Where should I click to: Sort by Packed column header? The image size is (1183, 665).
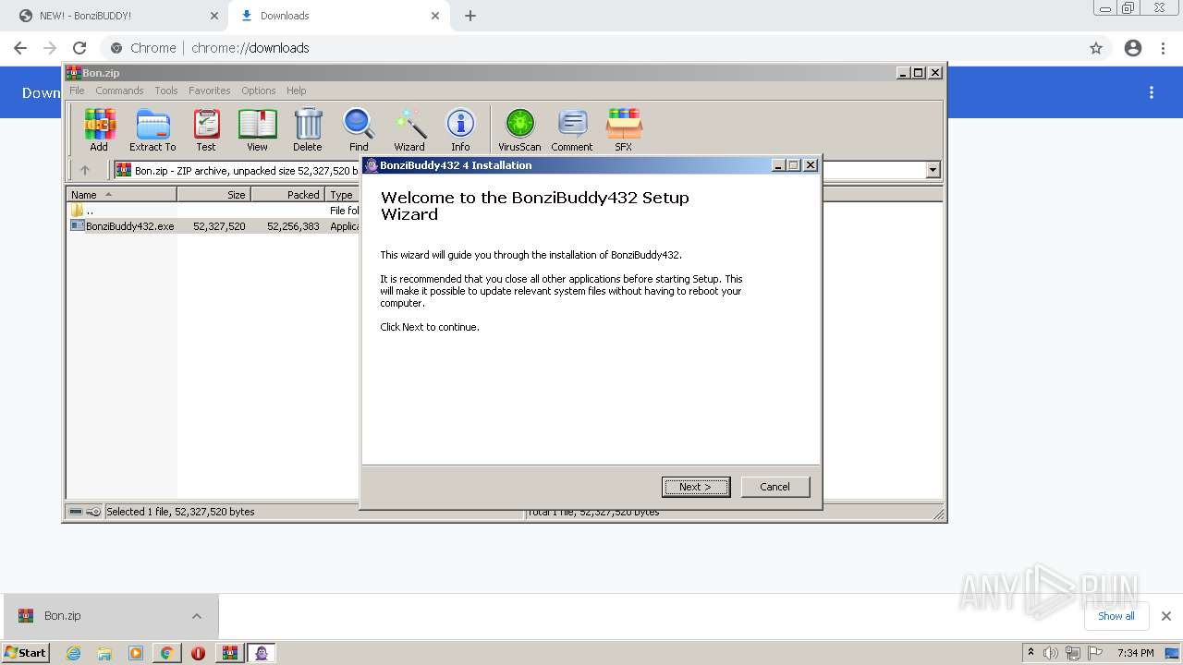[287, 195]
